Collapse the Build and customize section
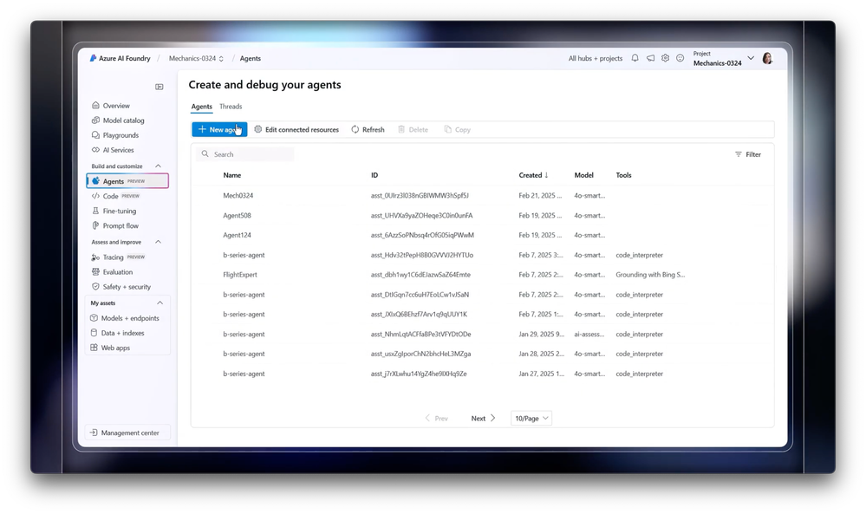This screenshot has height=514, width=866. point(158,166)
